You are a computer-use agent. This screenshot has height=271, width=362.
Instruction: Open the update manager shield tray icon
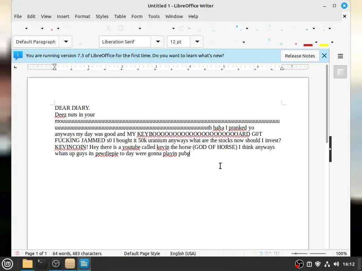pos(318,264)
